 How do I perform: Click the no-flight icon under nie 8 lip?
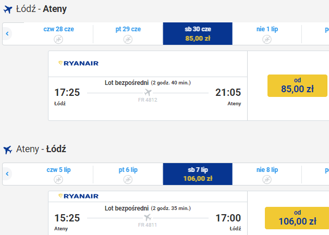[x=267, y=179]
